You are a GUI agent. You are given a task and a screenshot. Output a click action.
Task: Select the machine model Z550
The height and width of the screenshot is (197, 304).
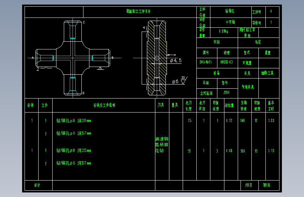(227, 93)
